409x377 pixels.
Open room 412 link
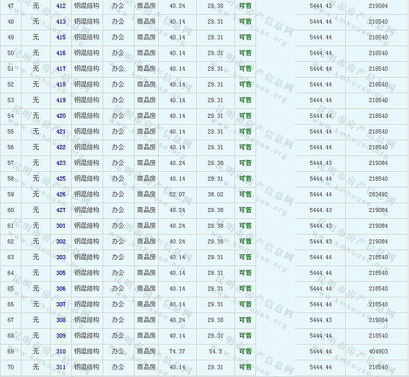tap(61, 5)
